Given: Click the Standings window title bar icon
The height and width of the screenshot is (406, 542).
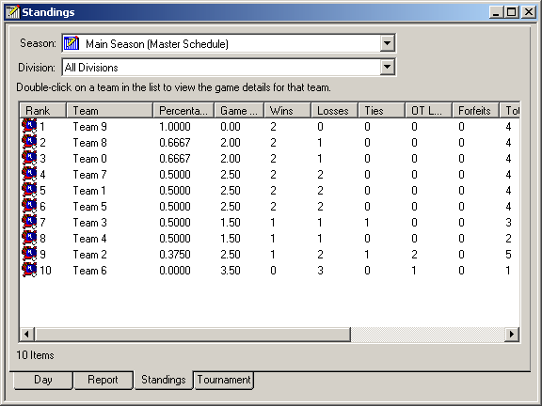Looking at the screenshot, I should [13, 12].
